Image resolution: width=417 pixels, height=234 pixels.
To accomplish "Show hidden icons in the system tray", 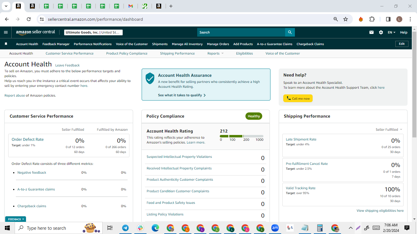I will pos(350,228).
